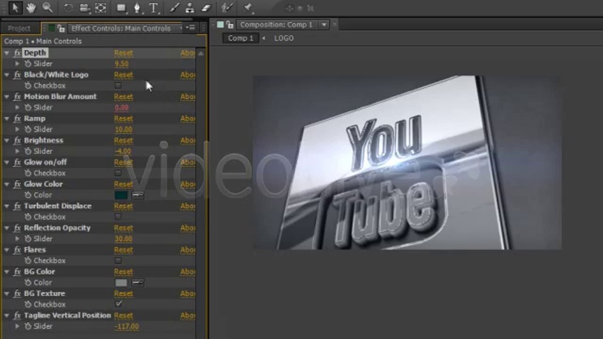Expand the Ramp Slider property
The width and height of the screenshot is (603, 339).
pyautogui.click(x=17, y=129)
